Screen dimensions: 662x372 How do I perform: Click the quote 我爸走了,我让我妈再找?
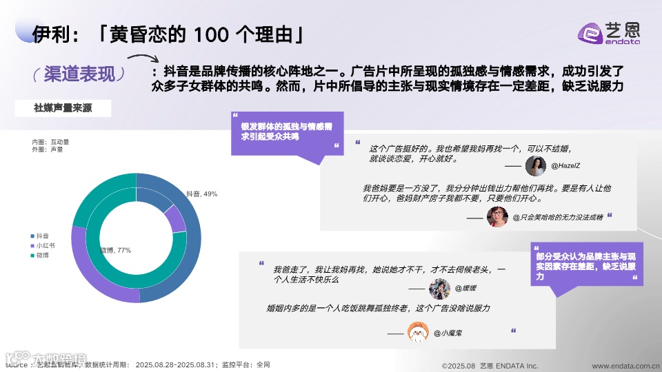[389, 274]
